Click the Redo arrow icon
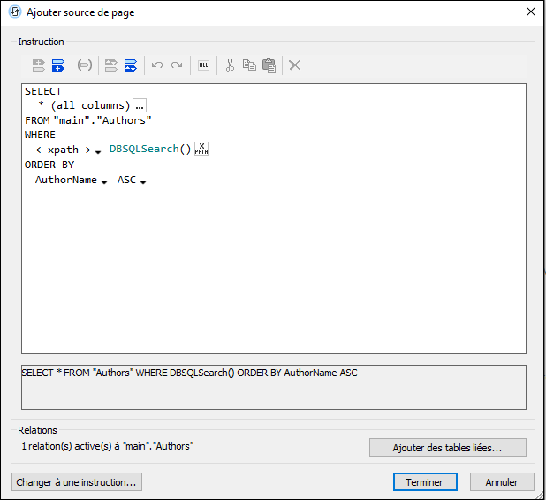546x500 pixels. point(177,65)
